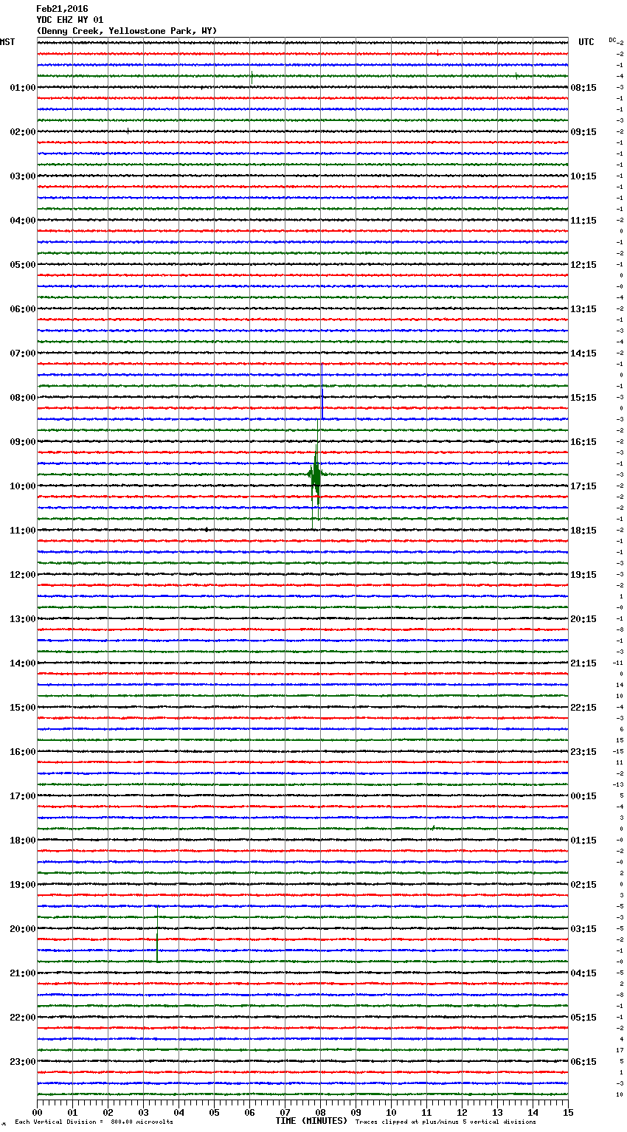Viewport: 627px width, 1132px height.
Task: Select the 22:00 MST time label
Action: coord(23,1018)
